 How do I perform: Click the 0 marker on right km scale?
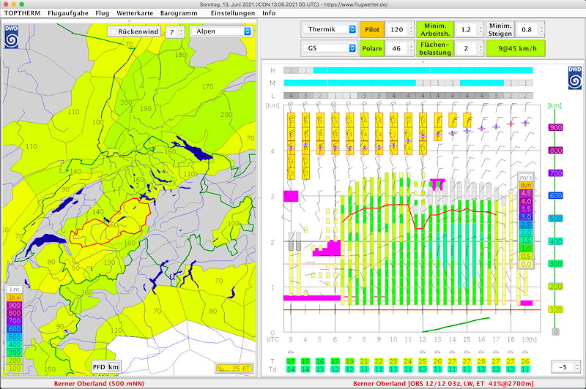[556, 332]
